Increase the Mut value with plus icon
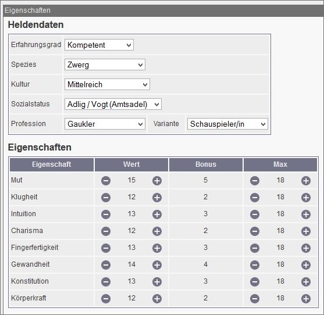 tap(157, 181)
